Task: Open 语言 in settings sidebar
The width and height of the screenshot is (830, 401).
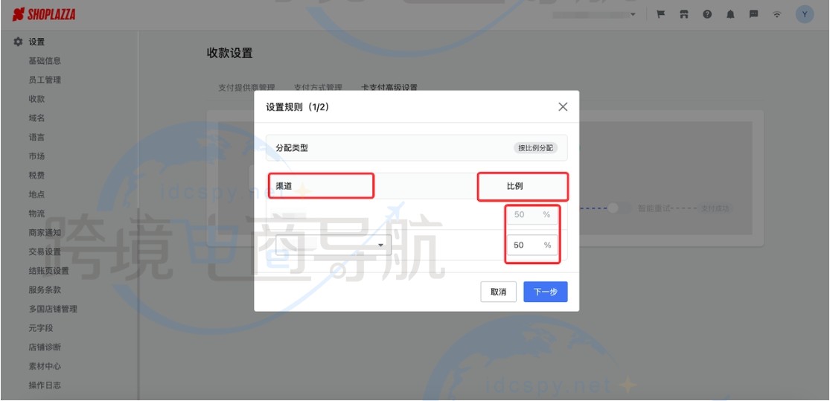Action: [36, 137]
